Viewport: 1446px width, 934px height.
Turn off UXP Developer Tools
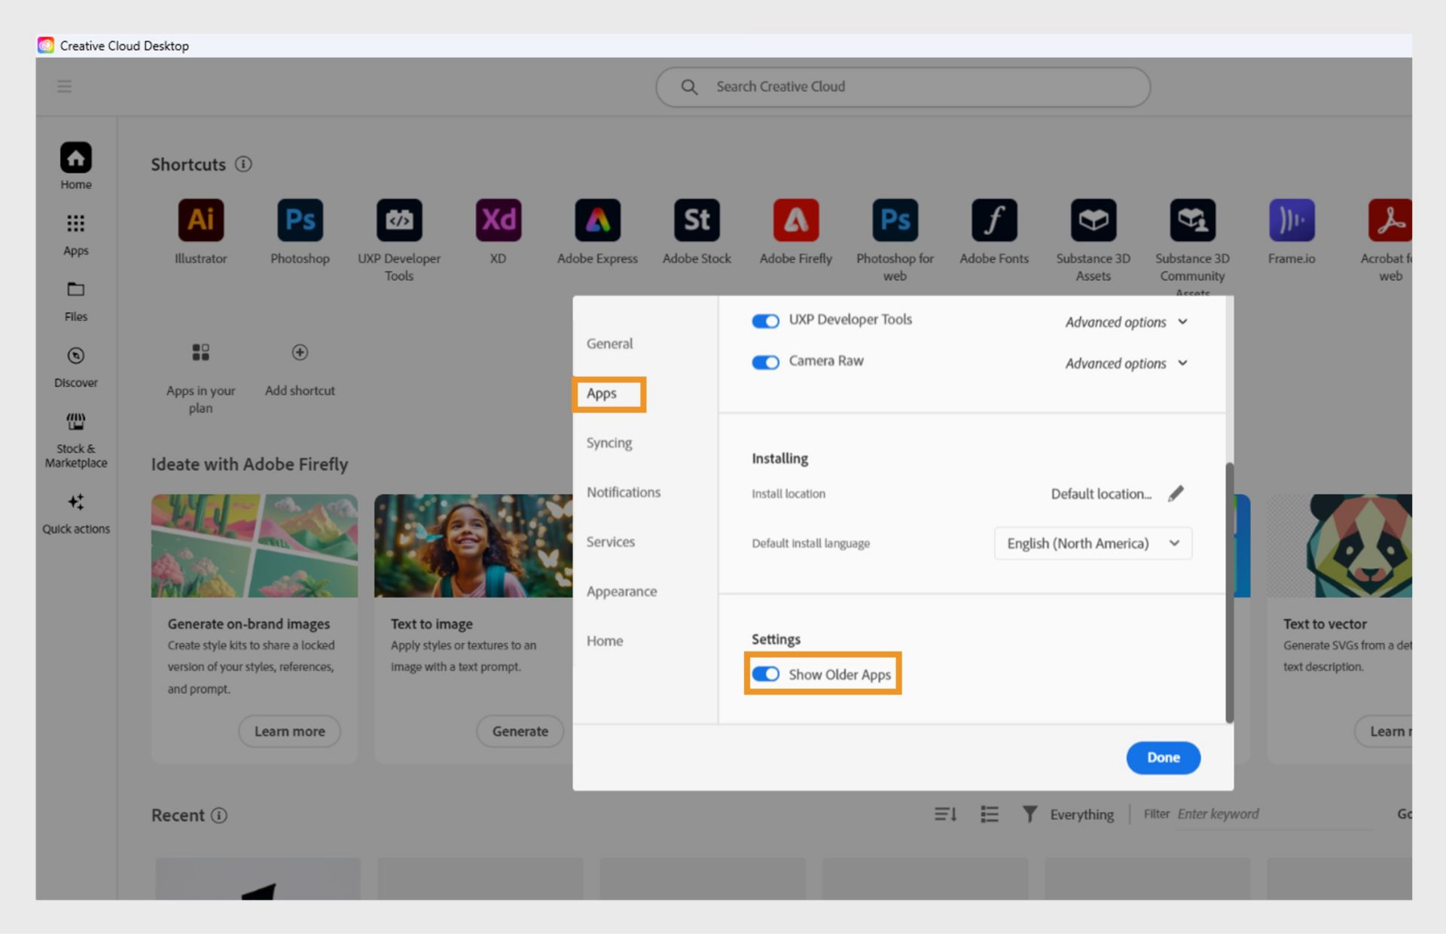click(x=765, y=320)
